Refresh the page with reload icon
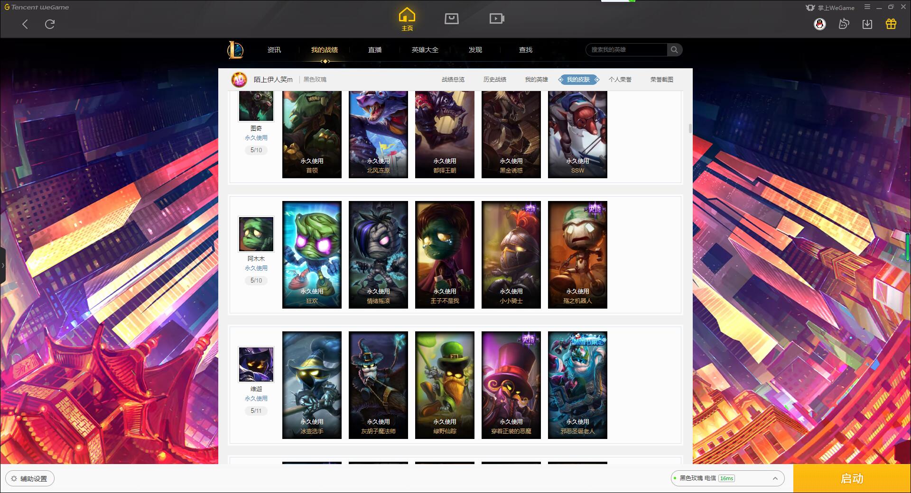911x493 pixels. tap(50, 24)
